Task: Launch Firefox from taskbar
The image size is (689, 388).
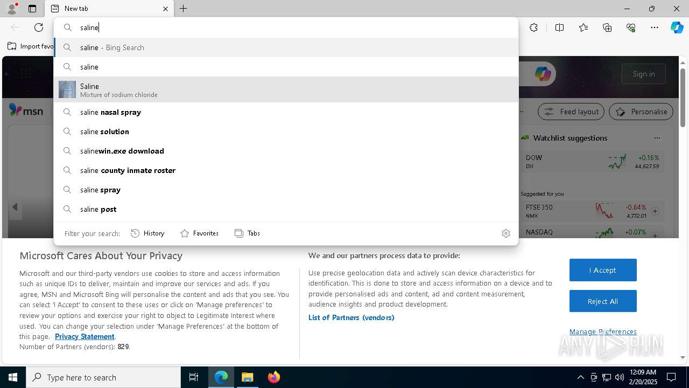Action: click(273, 377)
